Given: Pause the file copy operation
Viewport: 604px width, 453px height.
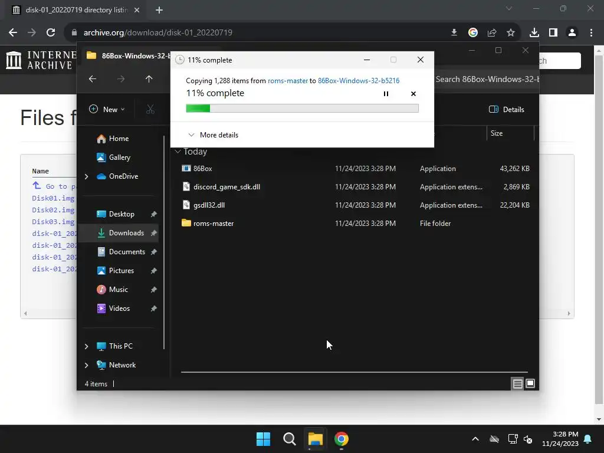Looking at the screenshot, I should click(x=386, y=94).
